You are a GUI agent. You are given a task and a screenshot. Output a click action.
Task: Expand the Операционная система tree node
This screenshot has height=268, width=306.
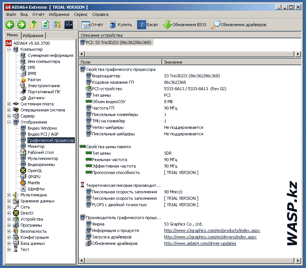pyautogui.click(x=9, y=110)
